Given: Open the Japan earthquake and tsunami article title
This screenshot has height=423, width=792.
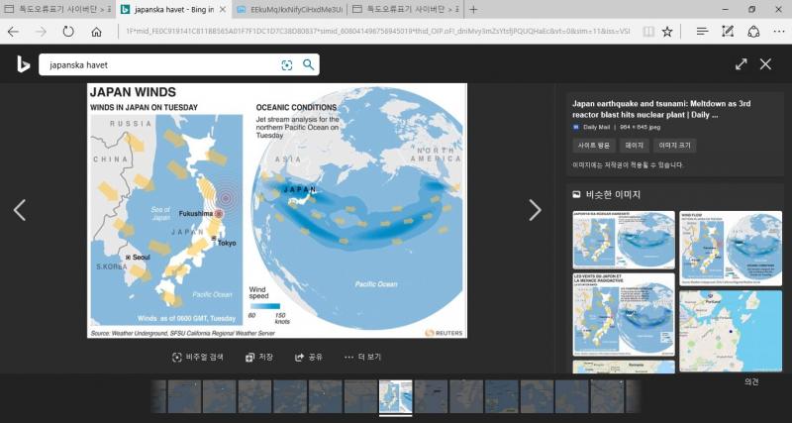Looking at the screenshot, I should (660, 108).
